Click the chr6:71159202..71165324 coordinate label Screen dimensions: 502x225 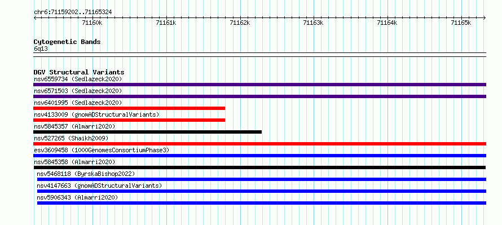[73, 12]
